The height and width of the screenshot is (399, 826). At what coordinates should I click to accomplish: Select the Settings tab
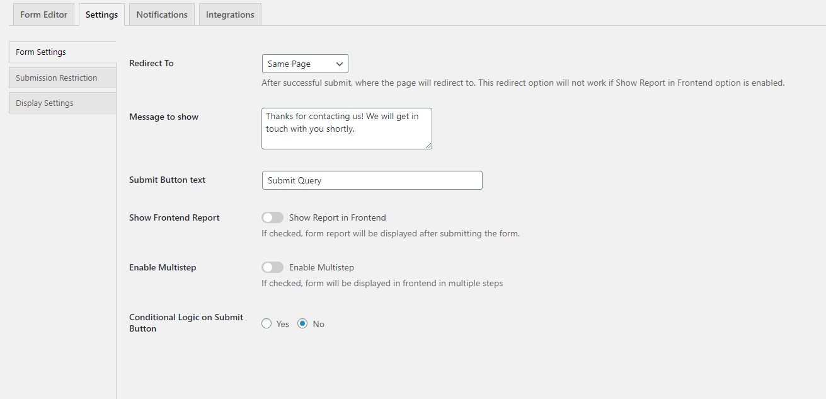click(x=101, y=14)
